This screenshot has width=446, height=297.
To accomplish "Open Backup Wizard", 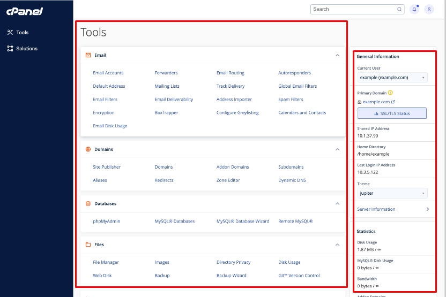I will [x=231, y=276].
